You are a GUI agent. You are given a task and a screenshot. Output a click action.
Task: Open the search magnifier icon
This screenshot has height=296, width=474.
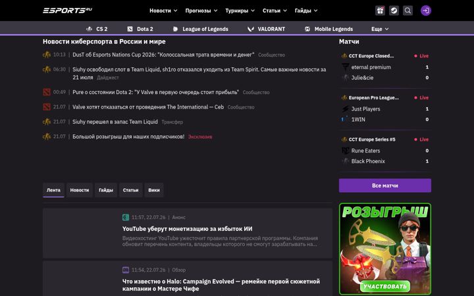coord(408,11)
